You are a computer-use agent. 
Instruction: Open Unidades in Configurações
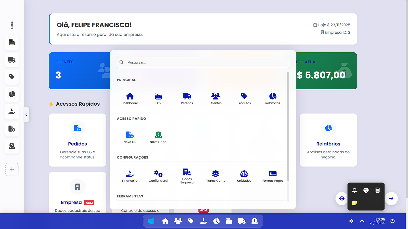244,175
